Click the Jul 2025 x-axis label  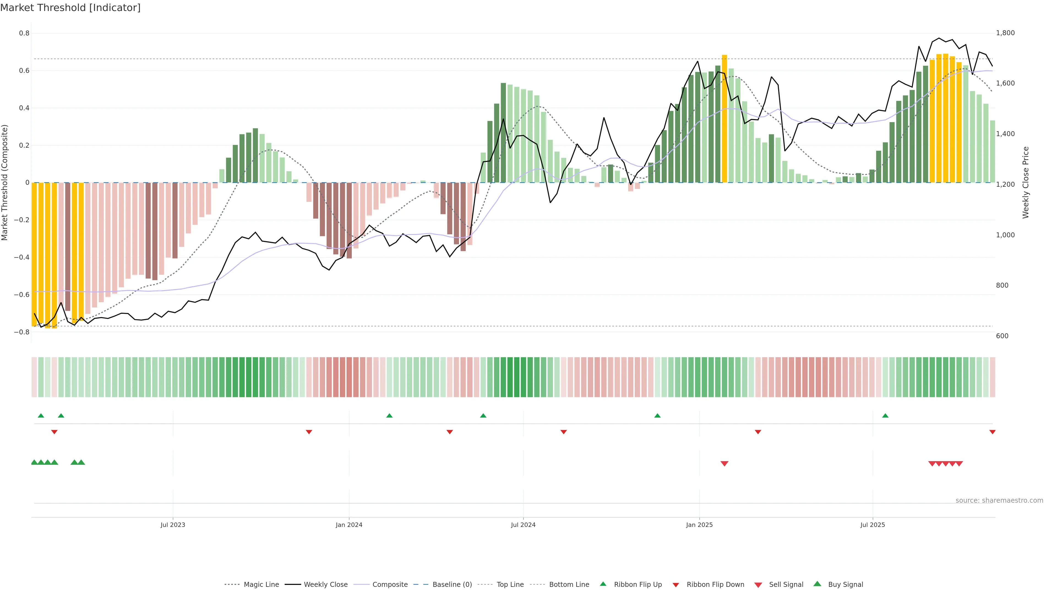point(872,525)
